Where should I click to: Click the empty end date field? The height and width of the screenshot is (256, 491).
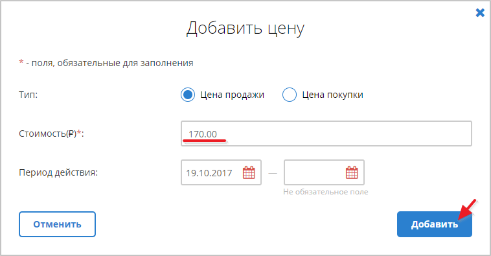(324, 172)
